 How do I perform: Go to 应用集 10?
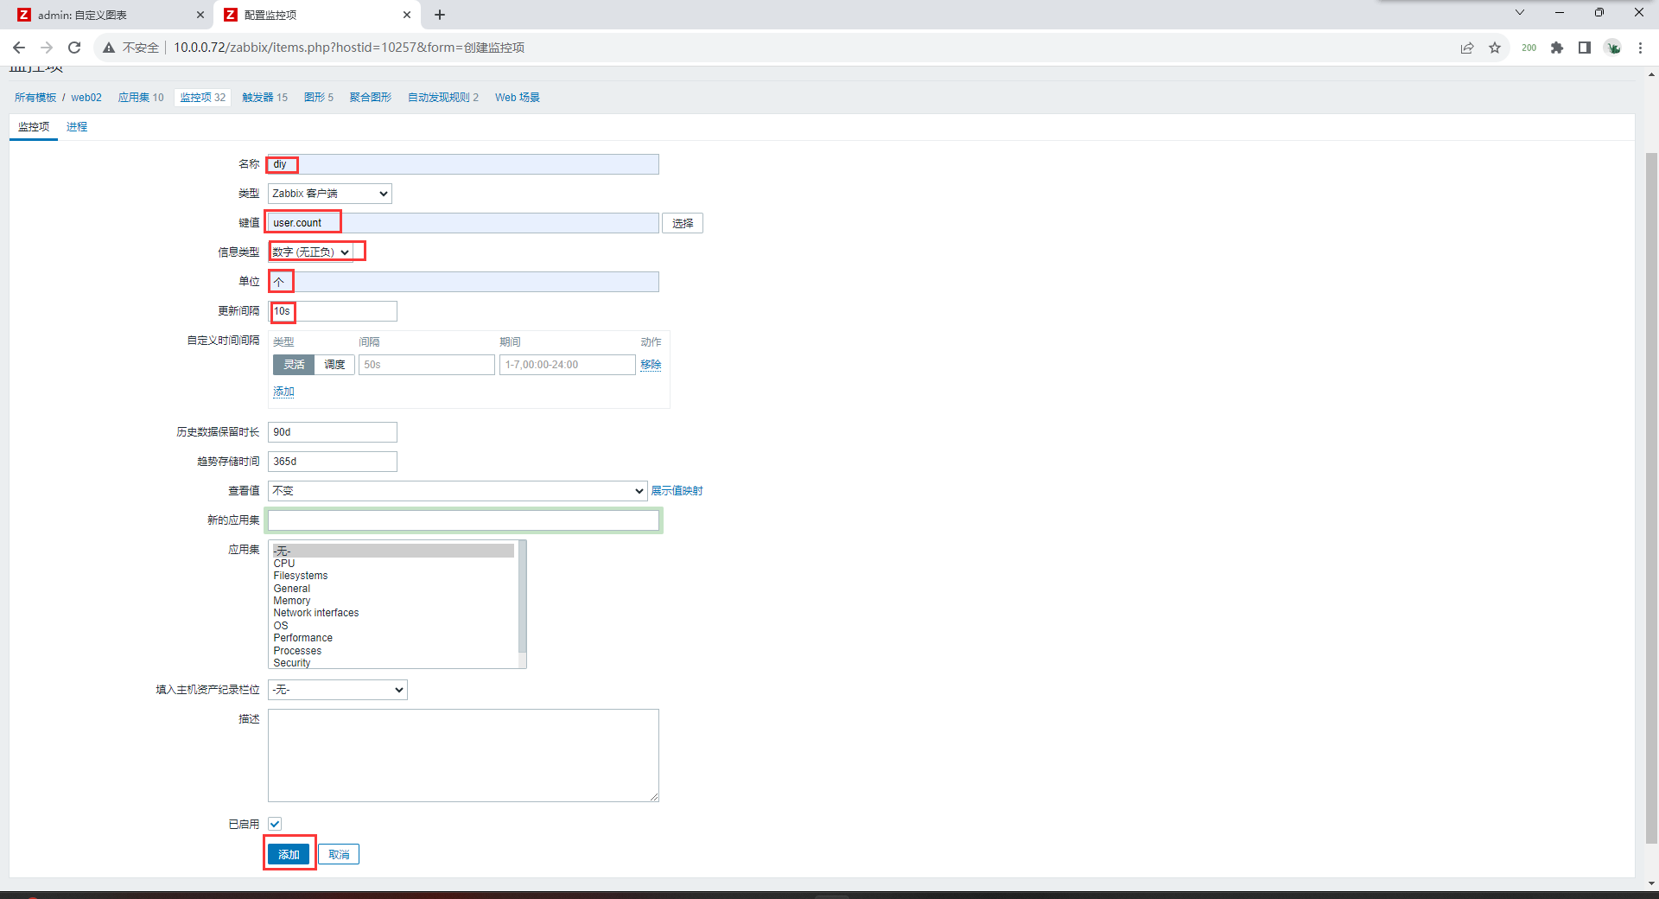pos(141,98)
